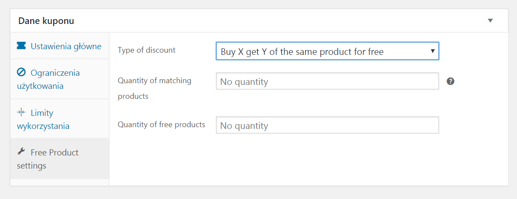Open the Ustawienia główne tab
The width and height of the screenshot is (517, 199).
coord(60,46)
